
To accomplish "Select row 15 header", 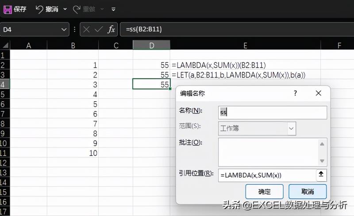I will [x=4, y=192].
